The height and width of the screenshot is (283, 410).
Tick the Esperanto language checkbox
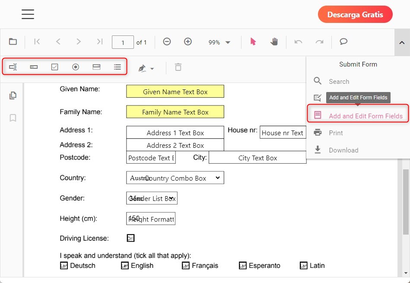242,265
